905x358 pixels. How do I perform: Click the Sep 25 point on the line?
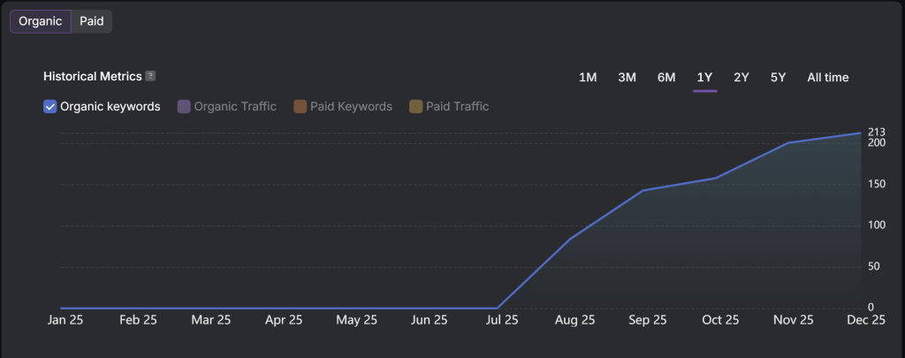click(643, 190)
